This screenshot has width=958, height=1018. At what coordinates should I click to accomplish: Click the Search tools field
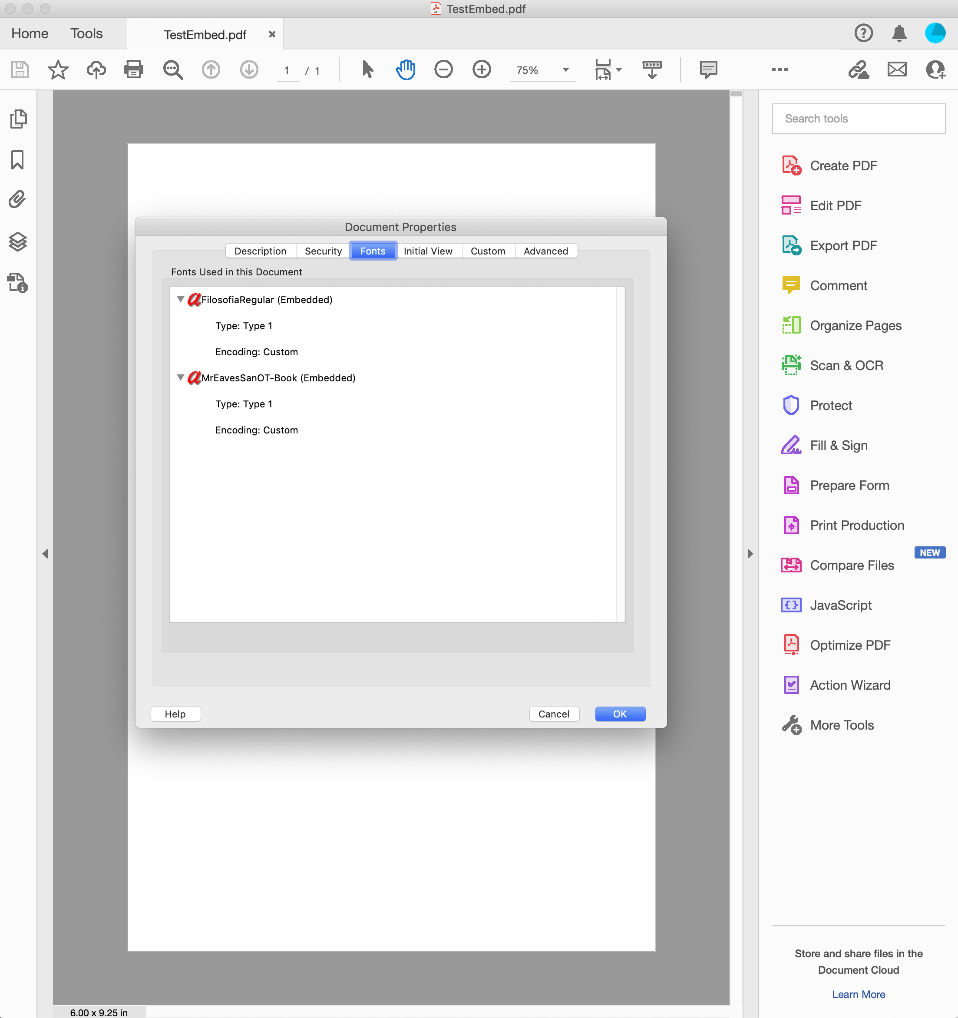click(858, 118)
